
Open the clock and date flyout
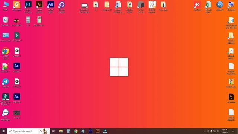[225, 131]
